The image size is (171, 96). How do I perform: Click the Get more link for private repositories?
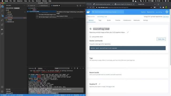166,17
